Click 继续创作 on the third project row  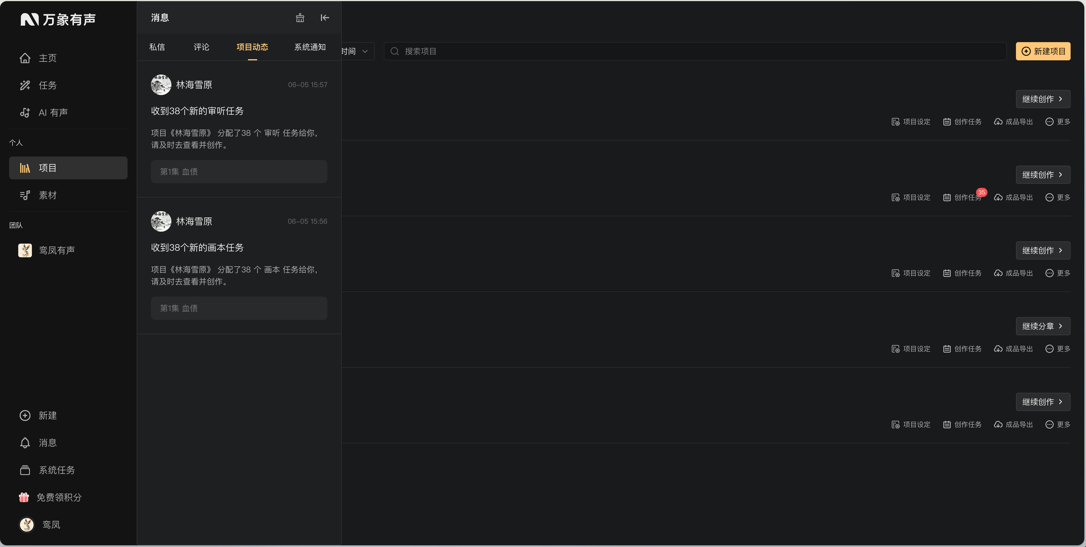pos(1043,250)
